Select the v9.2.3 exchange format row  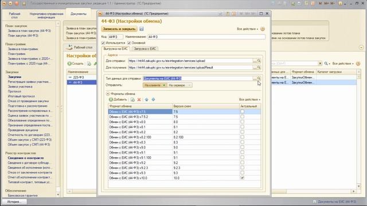(x=185, y=168)
